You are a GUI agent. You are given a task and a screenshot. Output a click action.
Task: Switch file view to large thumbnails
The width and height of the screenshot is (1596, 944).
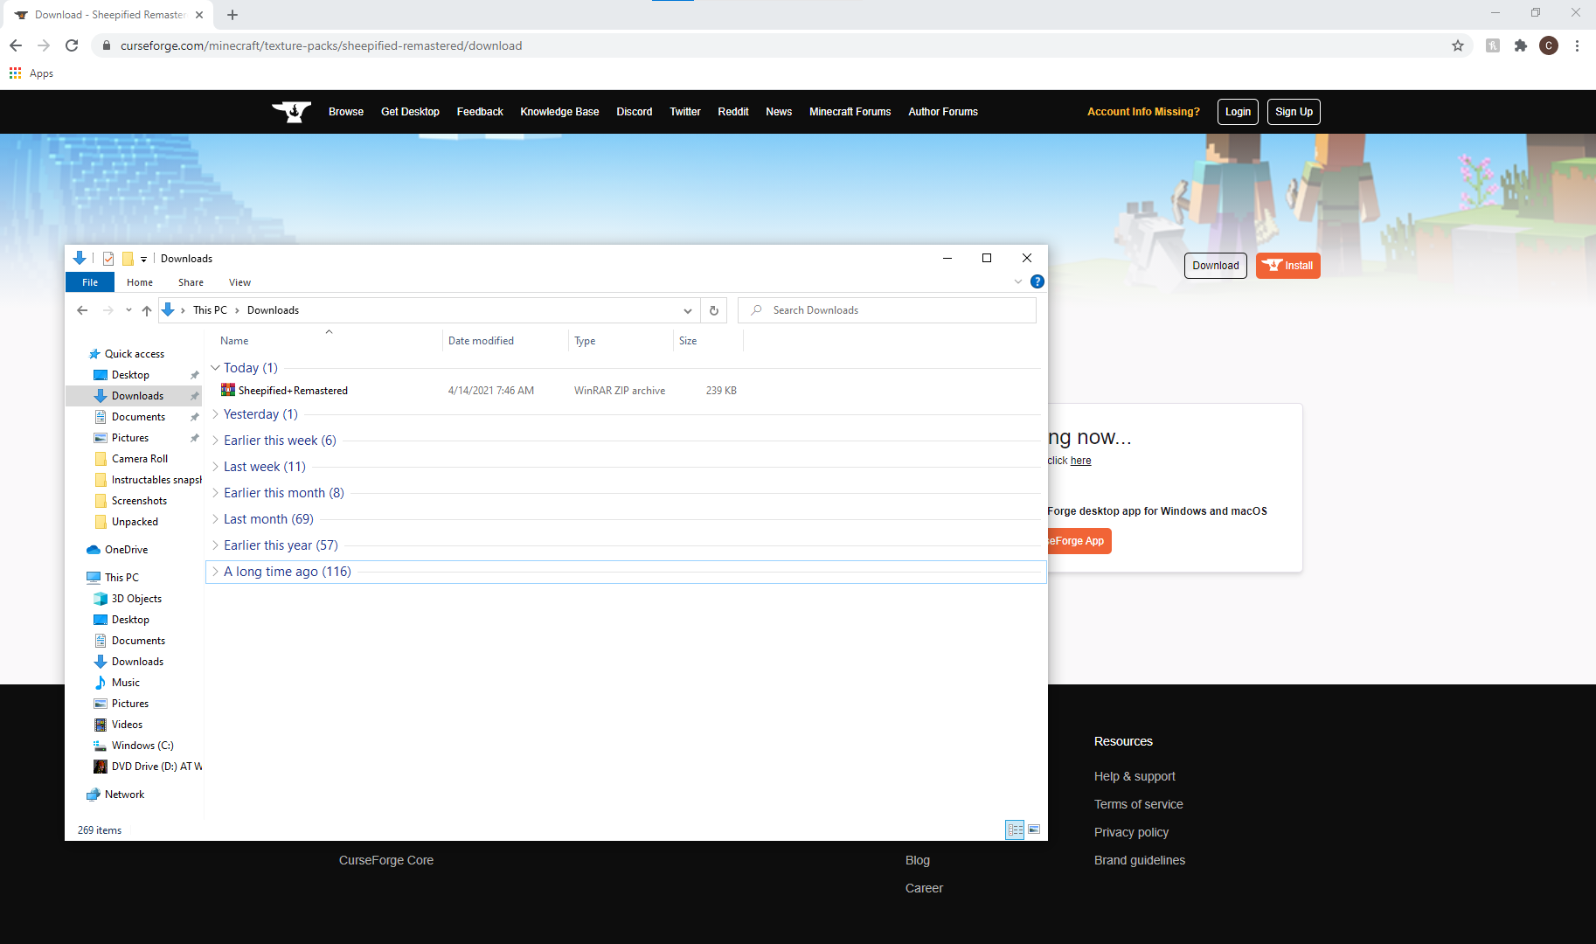pos(1034,829)
